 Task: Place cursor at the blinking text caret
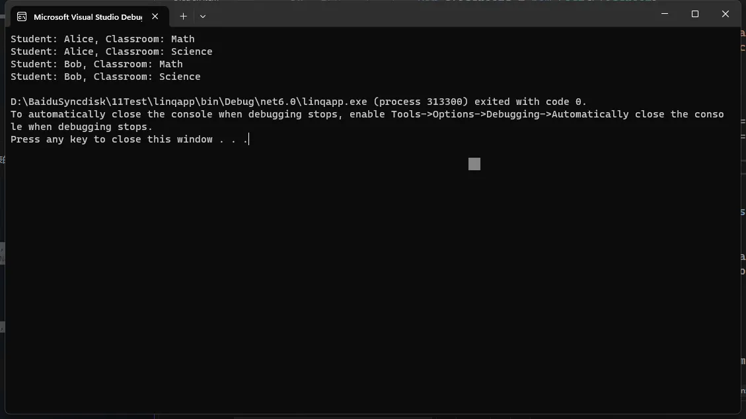[249, 139]
